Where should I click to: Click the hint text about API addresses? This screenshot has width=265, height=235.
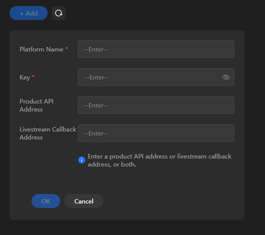pos(159,160)
